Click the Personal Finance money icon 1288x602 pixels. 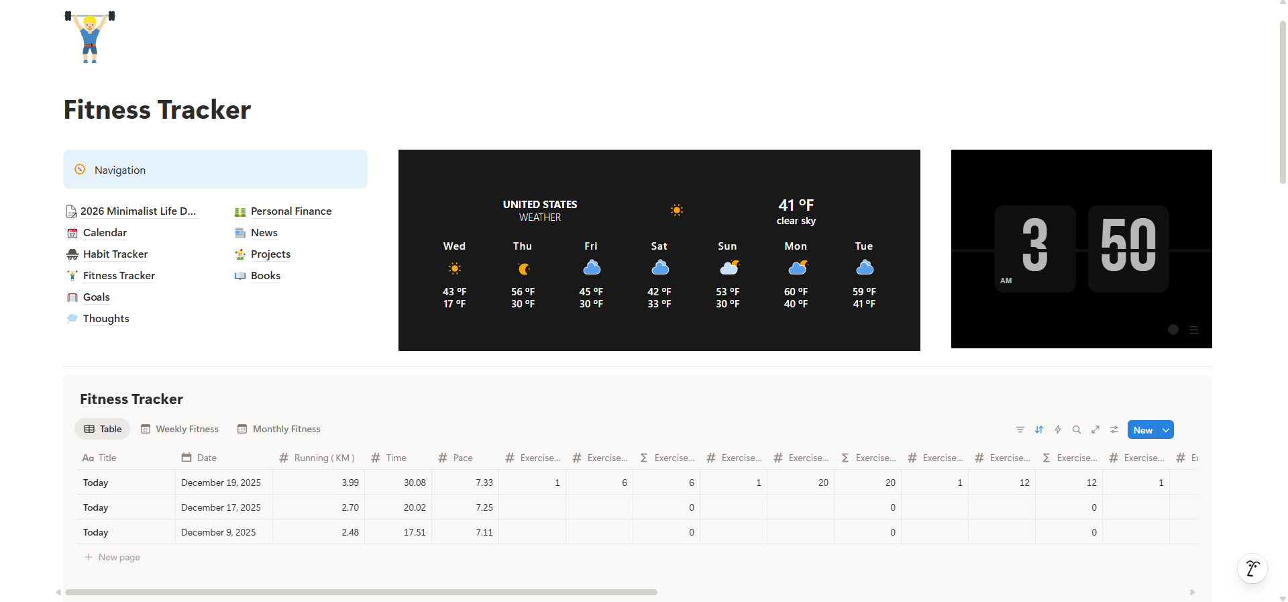[x=240, y=211]
